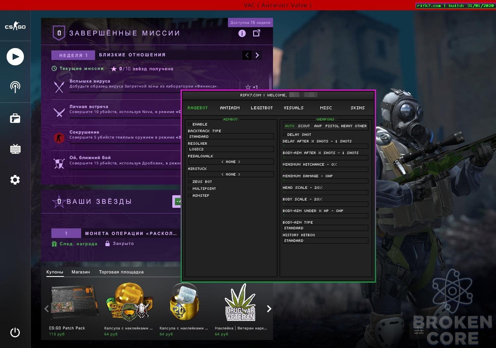Show the next store items arrow
This screenshot has height=348, width=496.
click(x=269, y=309)
